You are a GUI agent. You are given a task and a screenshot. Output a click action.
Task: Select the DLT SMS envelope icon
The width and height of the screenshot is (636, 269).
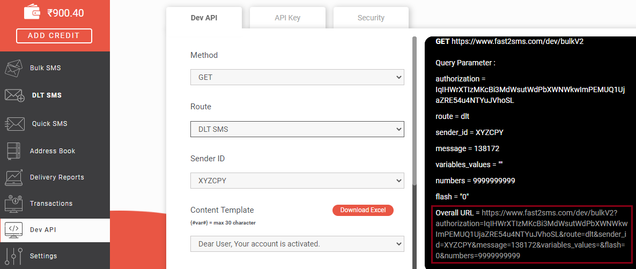click(14, 95)
